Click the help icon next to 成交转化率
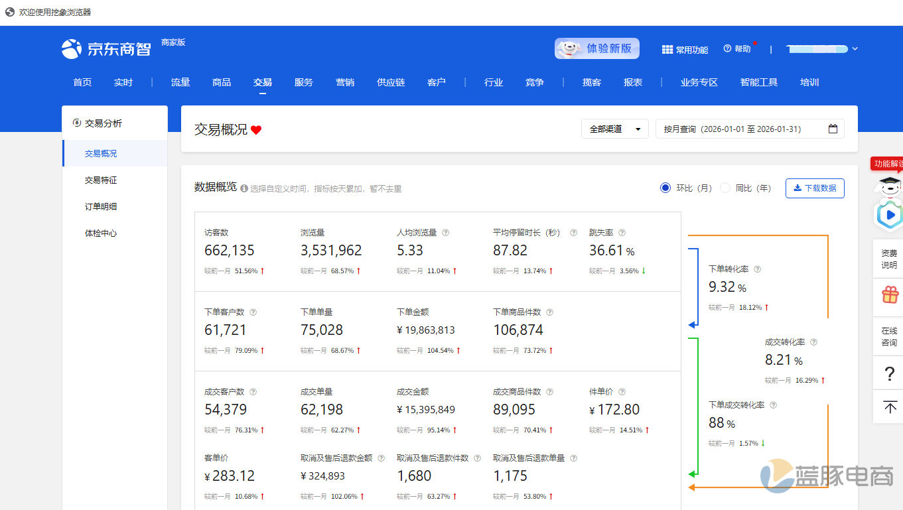The height and width of the screenshot is (510, 903). coord(814,342)
